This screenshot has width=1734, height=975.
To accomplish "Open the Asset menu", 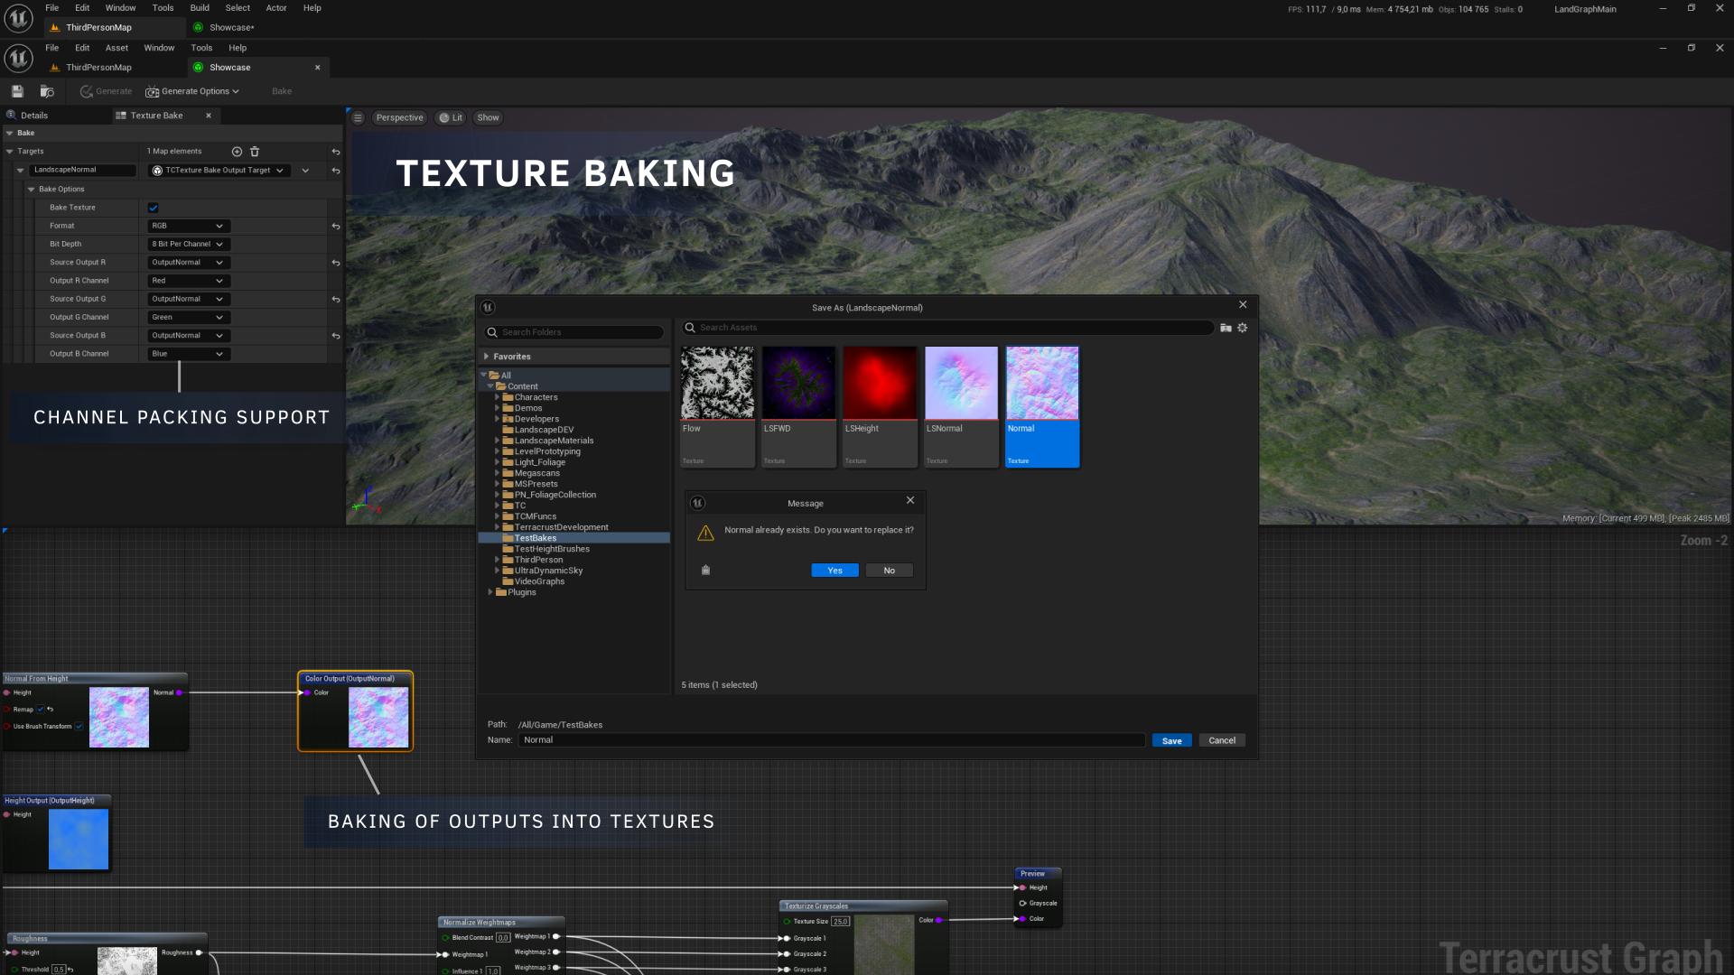I will [117, 48].
